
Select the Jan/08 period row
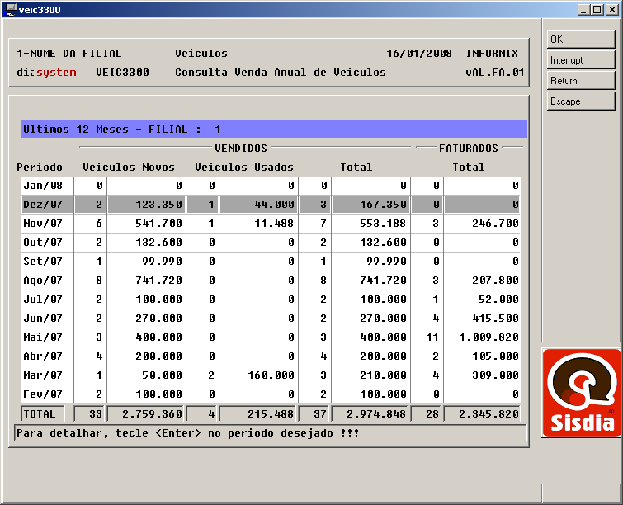pos(45,186)
